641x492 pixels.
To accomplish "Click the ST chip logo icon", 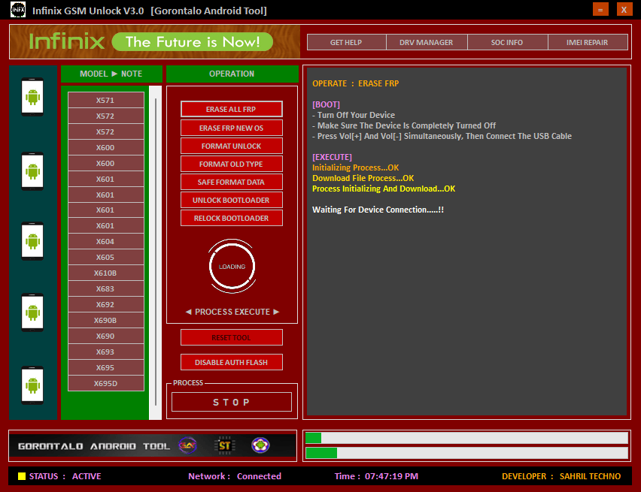I will tap(225, 445).
